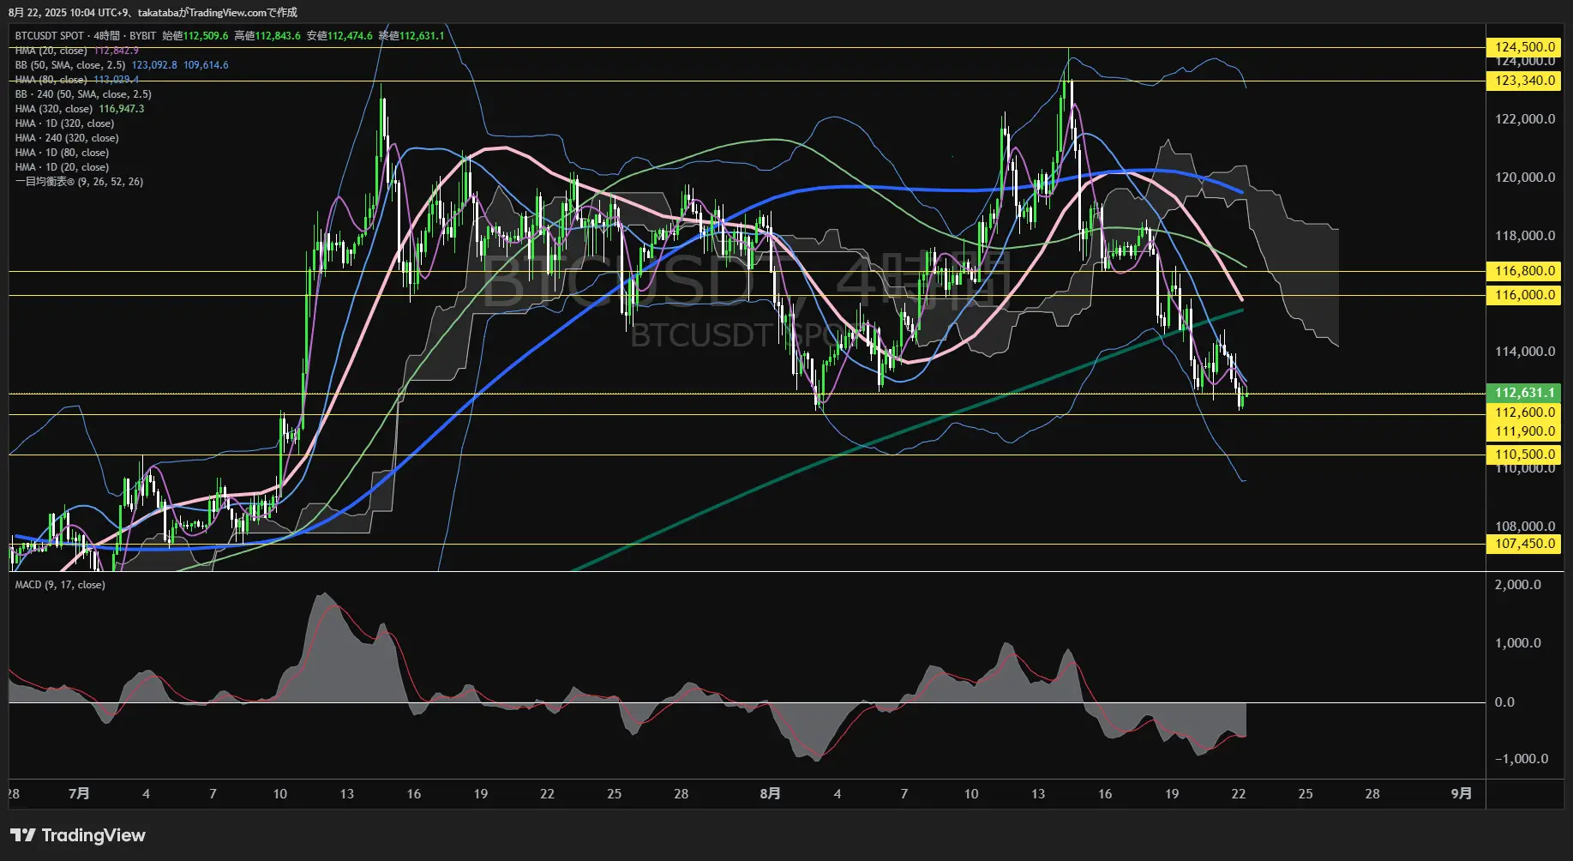Click the 110,500.0 horizontal line price label
The image size is (1573, 861).
(1524, 455)
